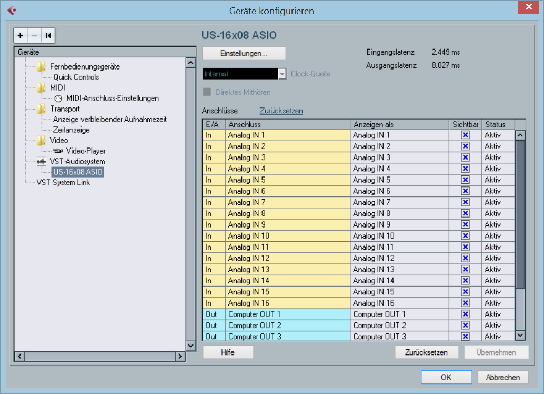Toggle Sichtbar checkbox for Computer OUT 1

tap(465, 314)
